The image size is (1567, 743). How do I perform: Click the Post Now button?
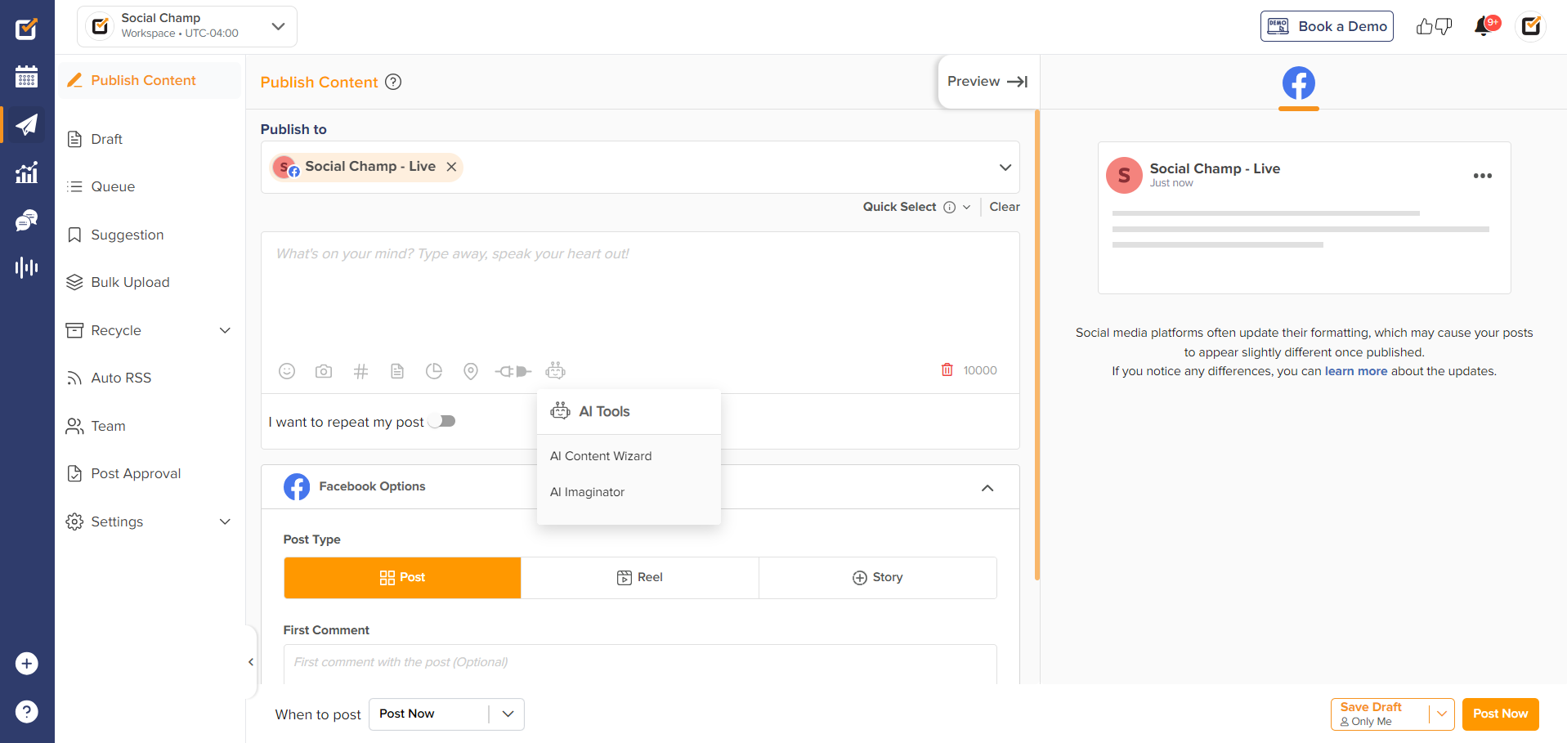tap(1500, 714)
